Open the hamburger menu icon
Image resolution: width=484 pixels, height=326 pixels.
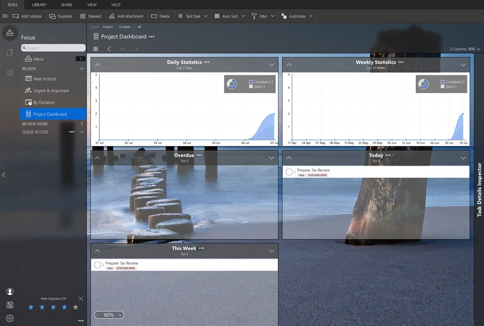pos(5,16)
